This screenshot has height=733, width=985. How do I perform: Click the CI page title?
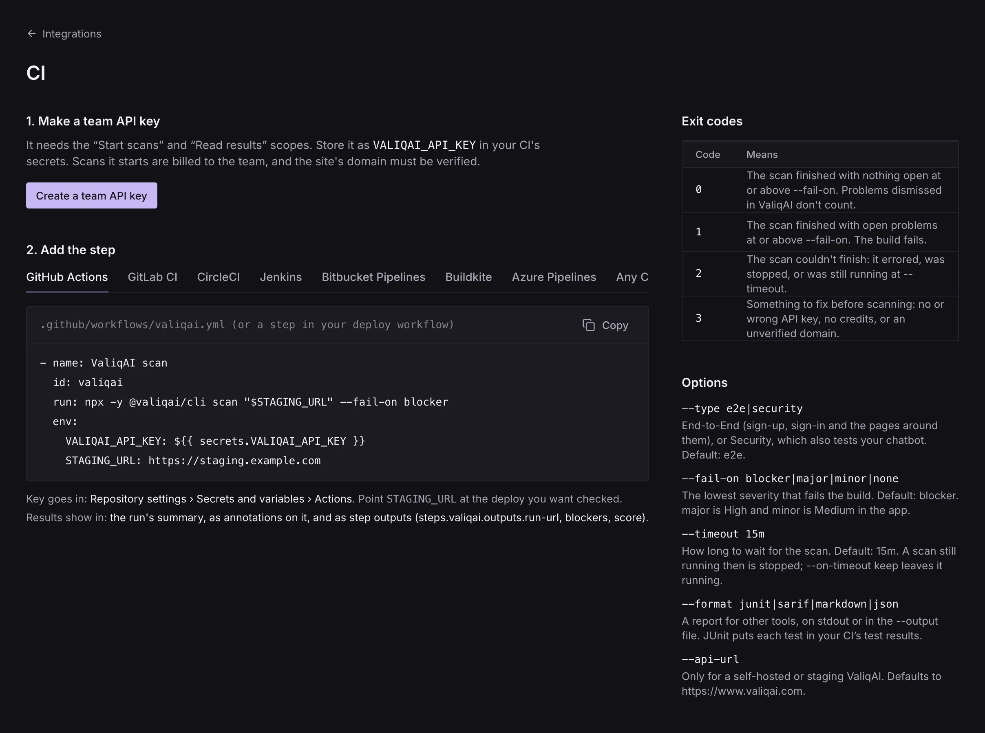(36, 73)
